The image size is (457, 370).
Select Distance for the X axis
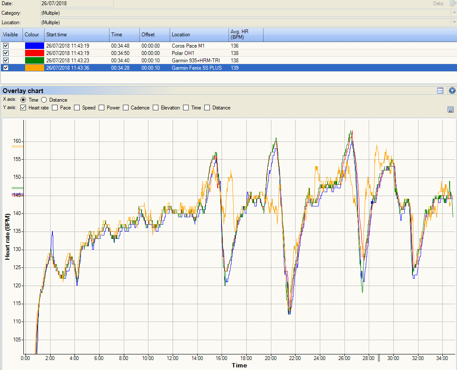[x=44, y=100]
